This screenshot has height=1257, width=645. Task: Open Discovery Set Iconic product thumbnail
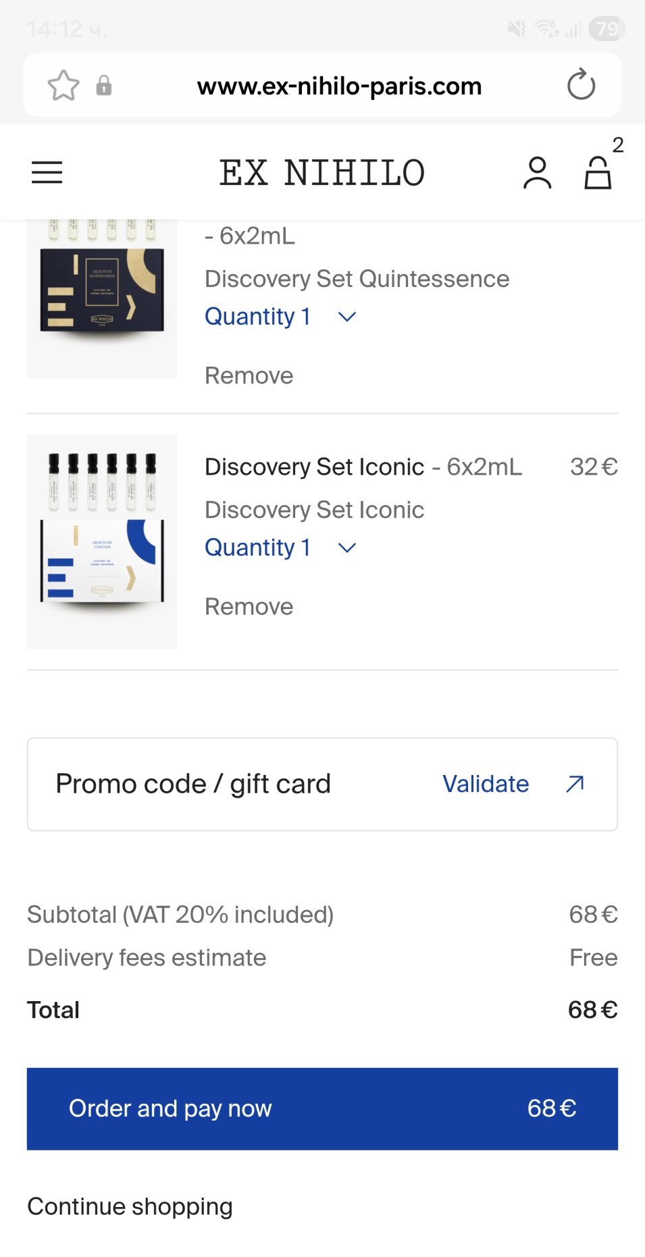(x=102, y=541)
